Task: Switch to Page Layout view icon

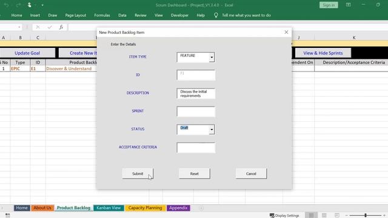Action: point(324,216)
